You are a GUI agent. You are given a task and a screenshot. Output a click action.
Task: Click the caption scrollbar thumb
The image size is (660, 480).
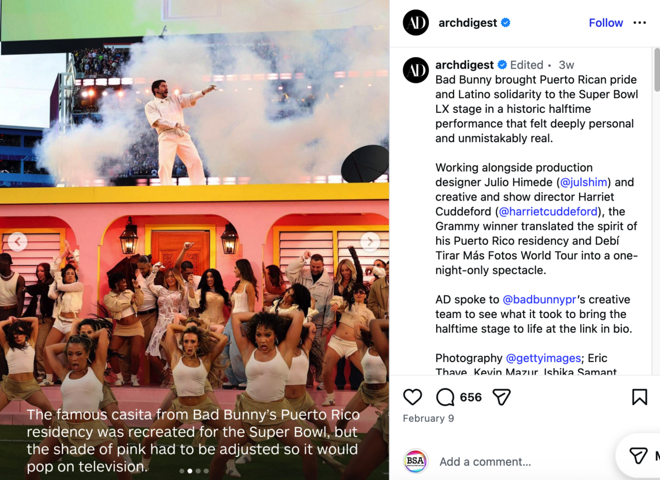[x=656, y=70]
